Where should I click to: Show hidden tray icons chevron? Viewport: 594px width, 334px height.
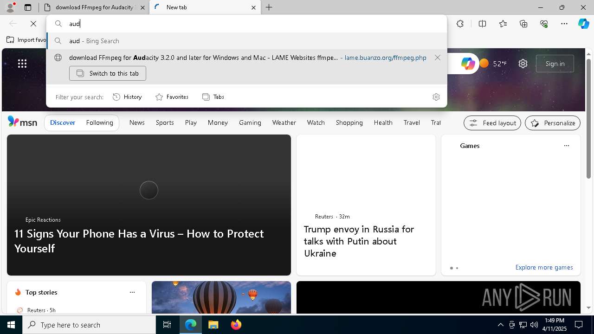pos(501,325)
